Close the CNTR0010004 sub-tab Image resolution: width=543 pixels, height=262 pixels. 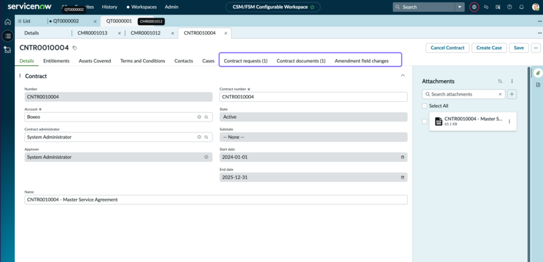click(x=225, y=33)
